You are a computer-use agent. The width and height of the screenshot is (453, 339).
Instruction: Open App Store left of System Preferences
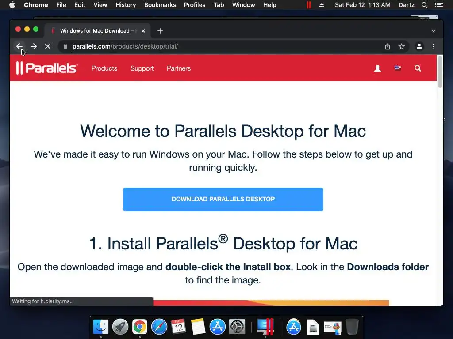tap(217, 327)
